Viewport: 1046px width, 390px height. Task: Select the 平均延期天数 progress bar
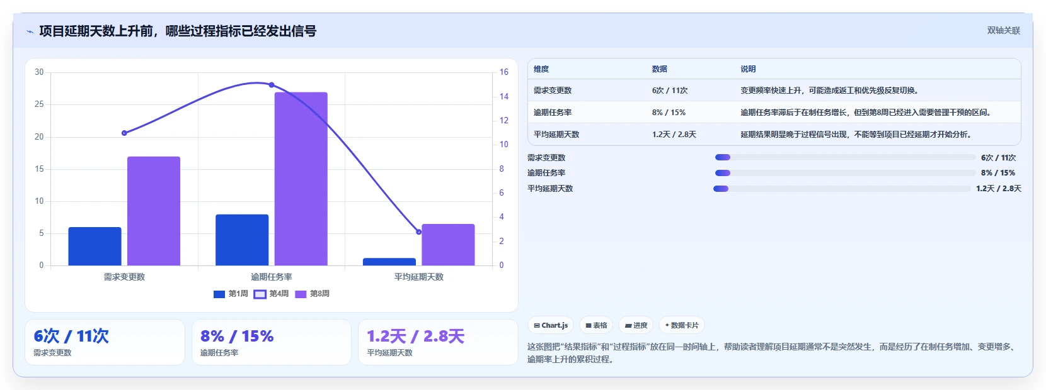tap(842, 189)
